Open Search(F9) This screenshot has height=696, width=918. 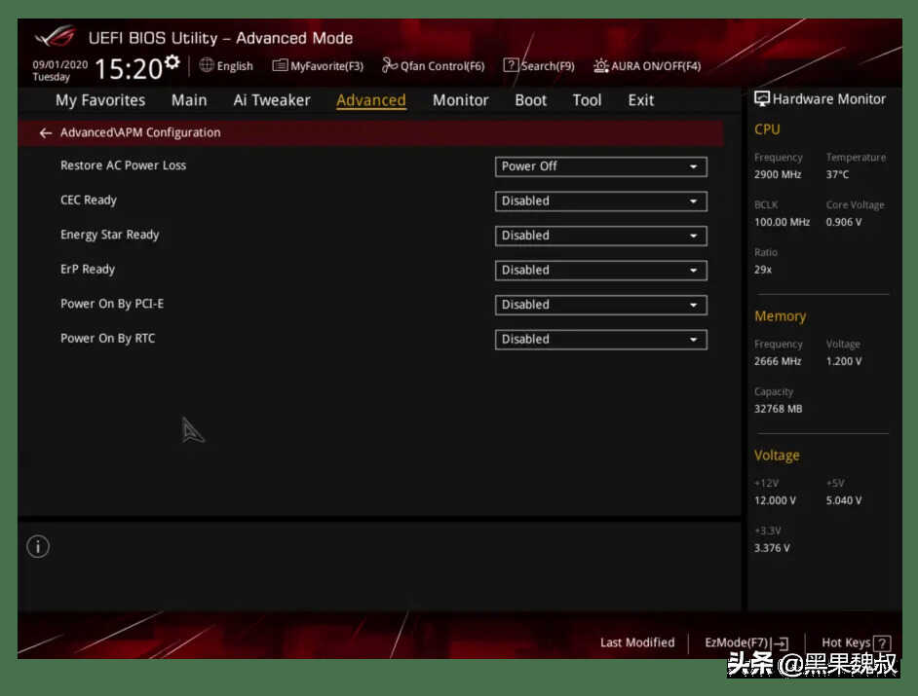548,66
